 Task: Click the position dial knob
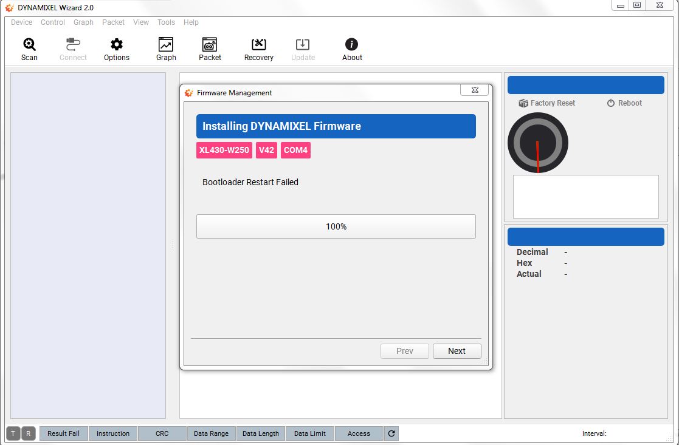click(538, 143)
